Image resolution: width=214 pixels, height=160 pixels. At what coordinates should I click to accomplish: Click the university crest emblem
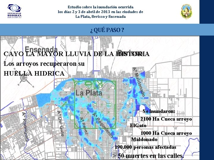(186, 12)
